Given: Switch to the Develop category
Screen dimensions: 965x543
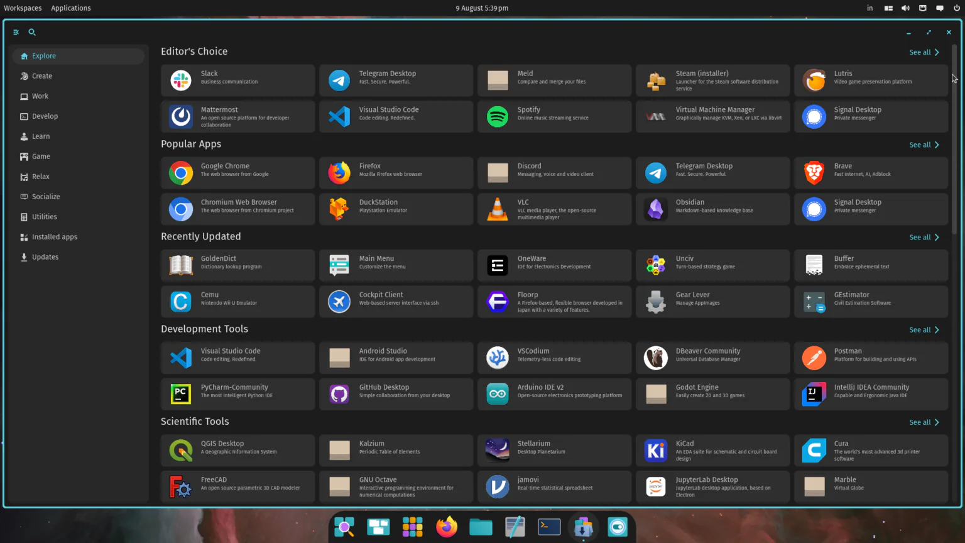Looking at the screenshot, I should [79, 116].
